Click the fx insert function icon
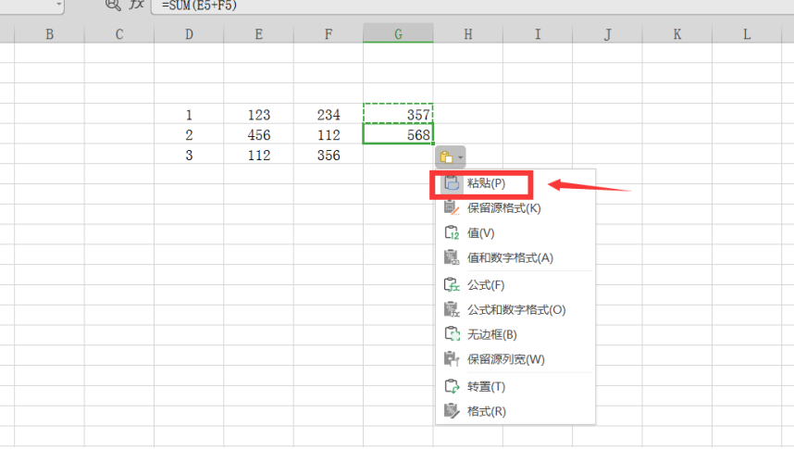Viewport: 794px width, 450px height. [x=136, y=5]
